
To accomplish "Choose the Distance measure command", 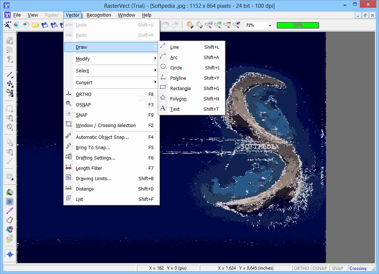I will point(112,189).
